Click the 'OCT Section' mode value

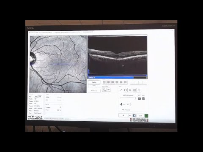tap(38, 109)
